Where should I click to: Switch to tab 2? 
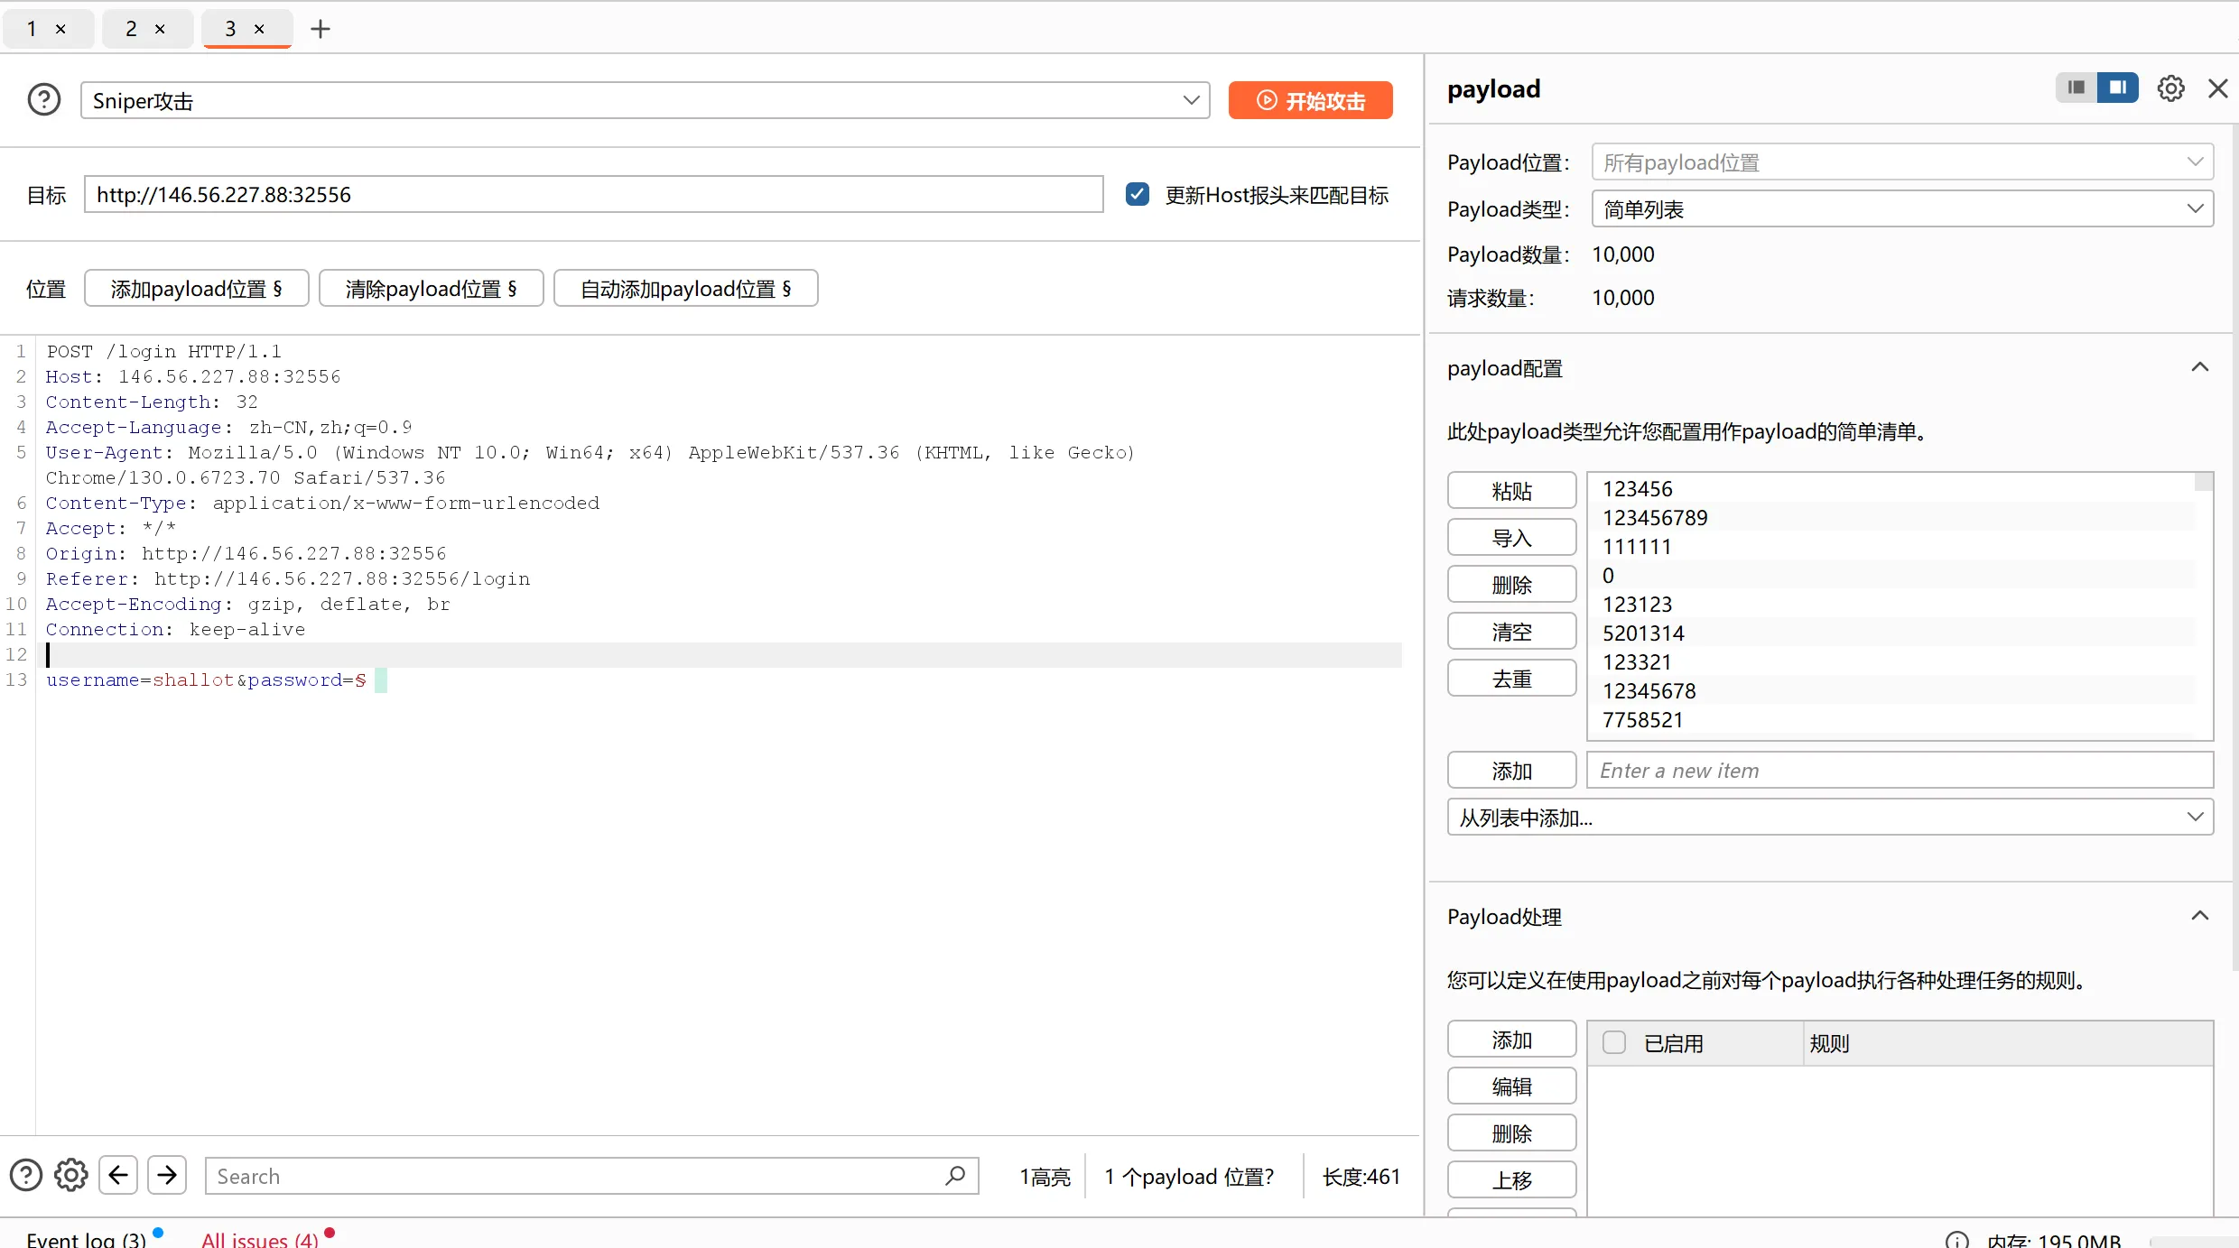(132, 29)
